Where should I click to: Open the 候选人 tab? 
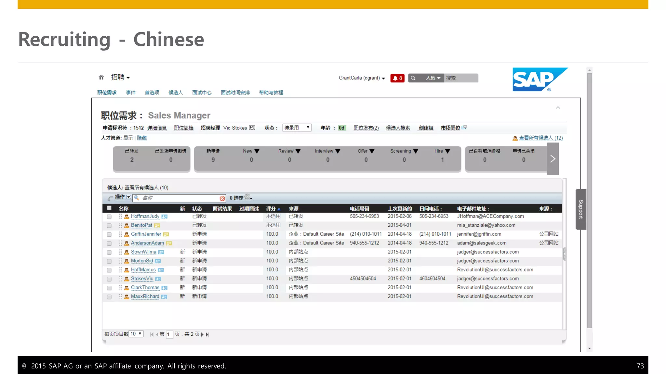click(176, 93)
